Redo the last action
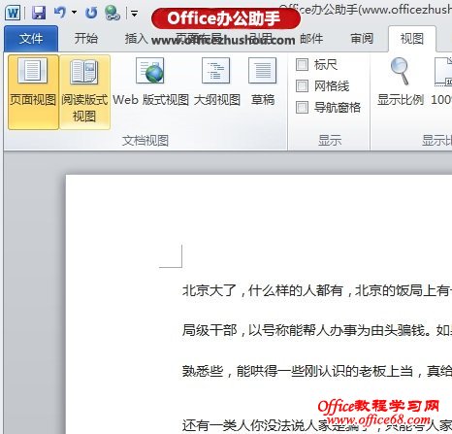Screen dimensions: 452x434 (x=91, y=13)
